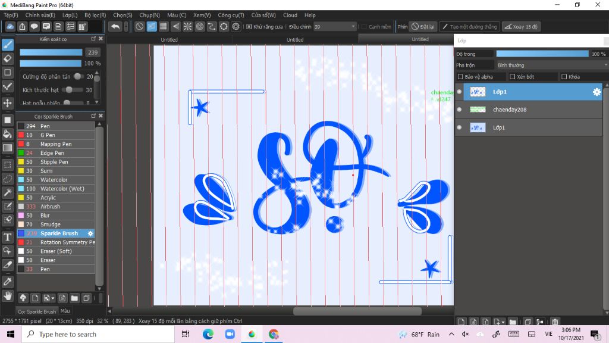Select the Move tool
Screen dimensions: 609x343
pos(7,102)
